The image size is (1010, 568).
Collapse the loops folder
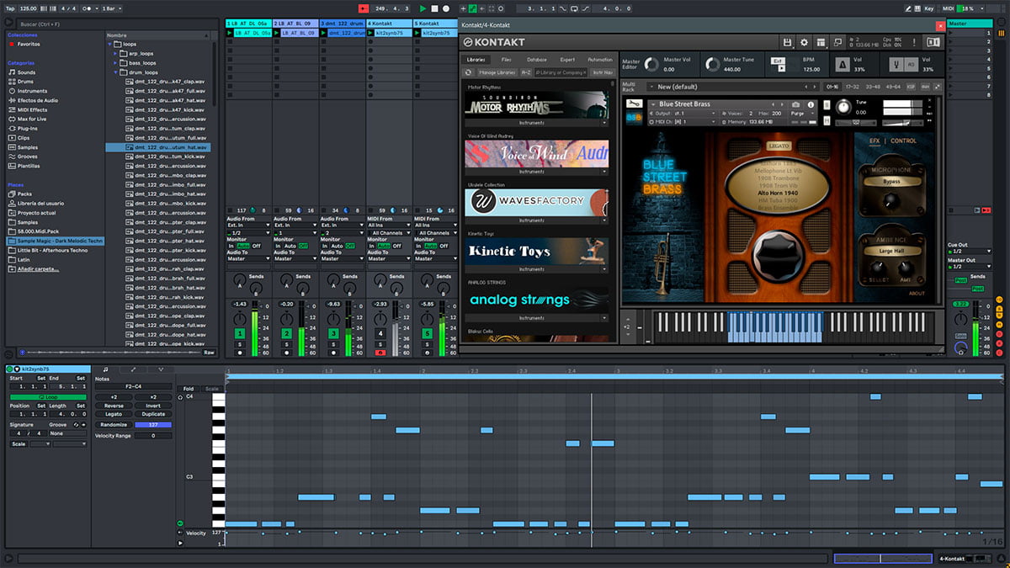coord(111,44)
